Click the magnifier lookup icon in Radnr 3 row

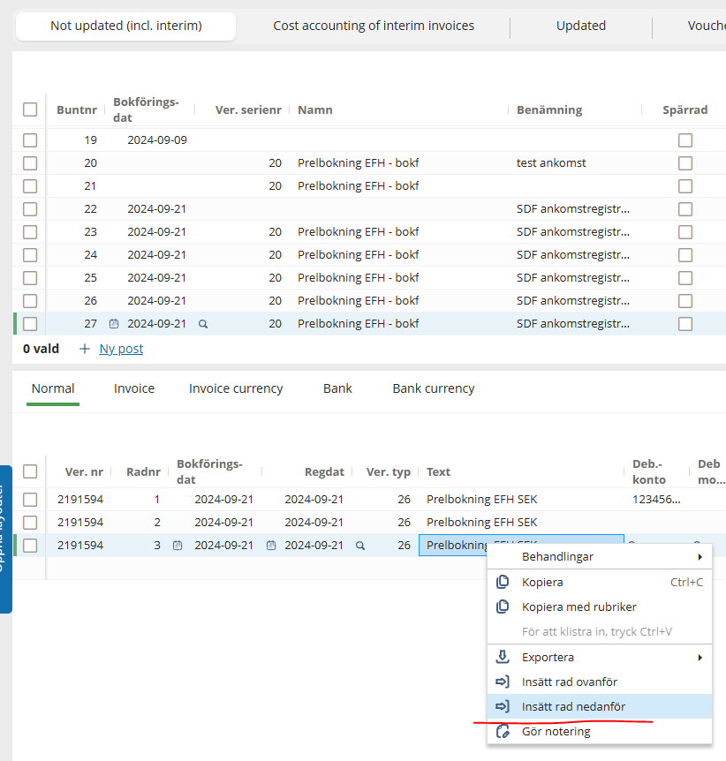click(x=359, y=546)
